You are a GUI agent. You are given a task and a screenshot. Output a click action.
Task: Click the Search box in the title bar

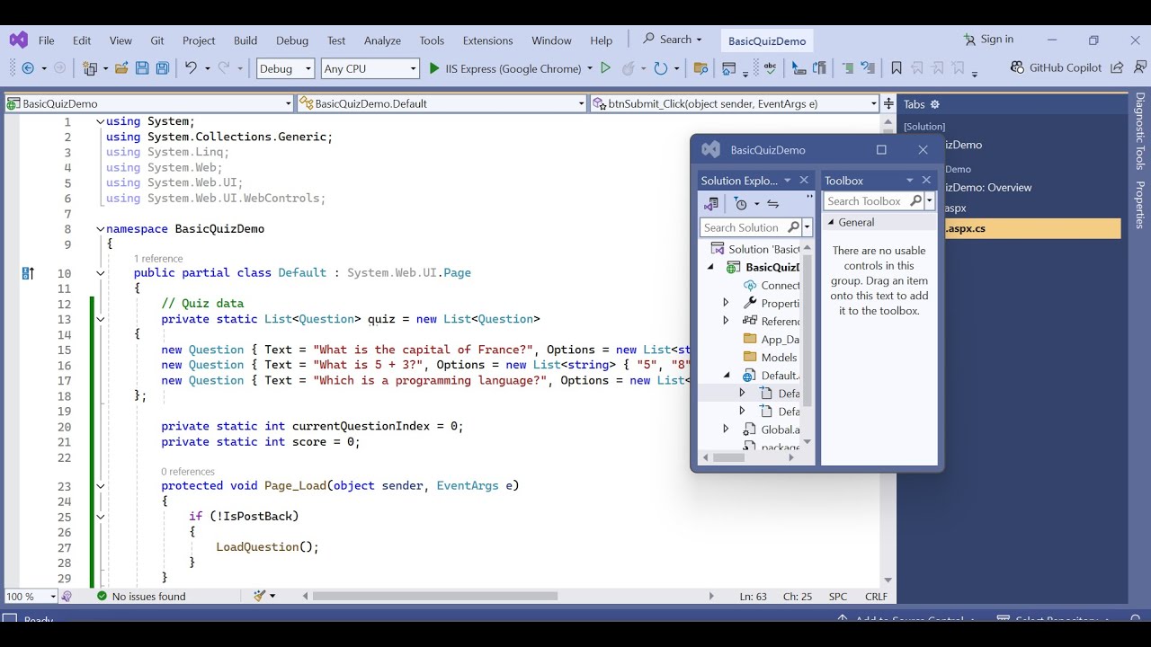click(672, 40)
